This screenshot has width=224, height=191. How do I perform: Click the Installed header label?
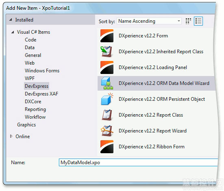coord(24,20)
